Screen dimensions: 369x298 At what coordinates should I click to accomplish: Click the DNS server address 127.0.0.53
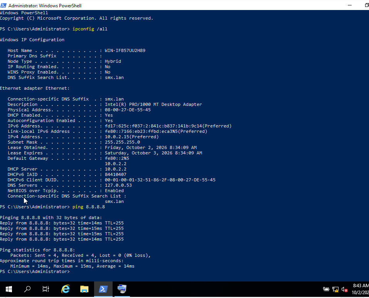[x=118, y=186]
